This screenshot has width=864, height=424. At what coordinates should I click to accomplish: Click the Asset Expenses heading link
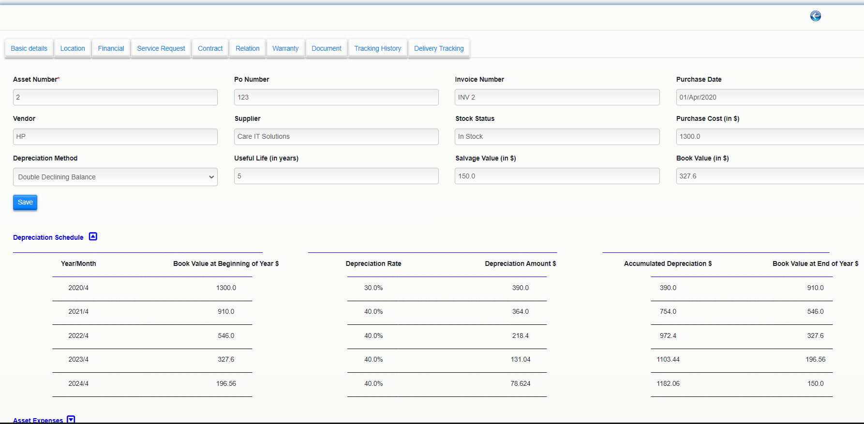click(x=38, y=420)
